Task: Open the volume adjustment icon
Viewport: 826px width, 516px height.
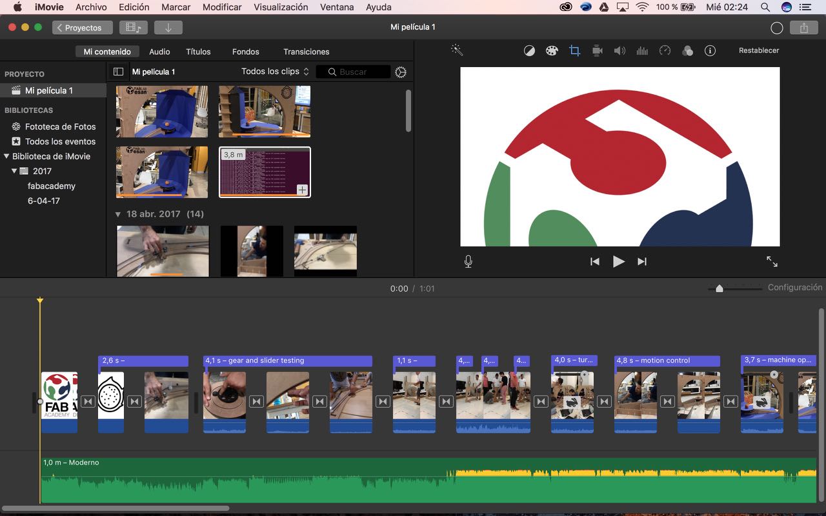Action: (619, 51)
